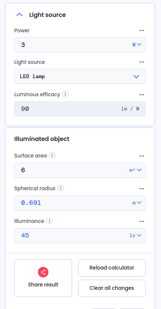Open the Illuminance field options menu
161x309 pixels.
point(142,221)
